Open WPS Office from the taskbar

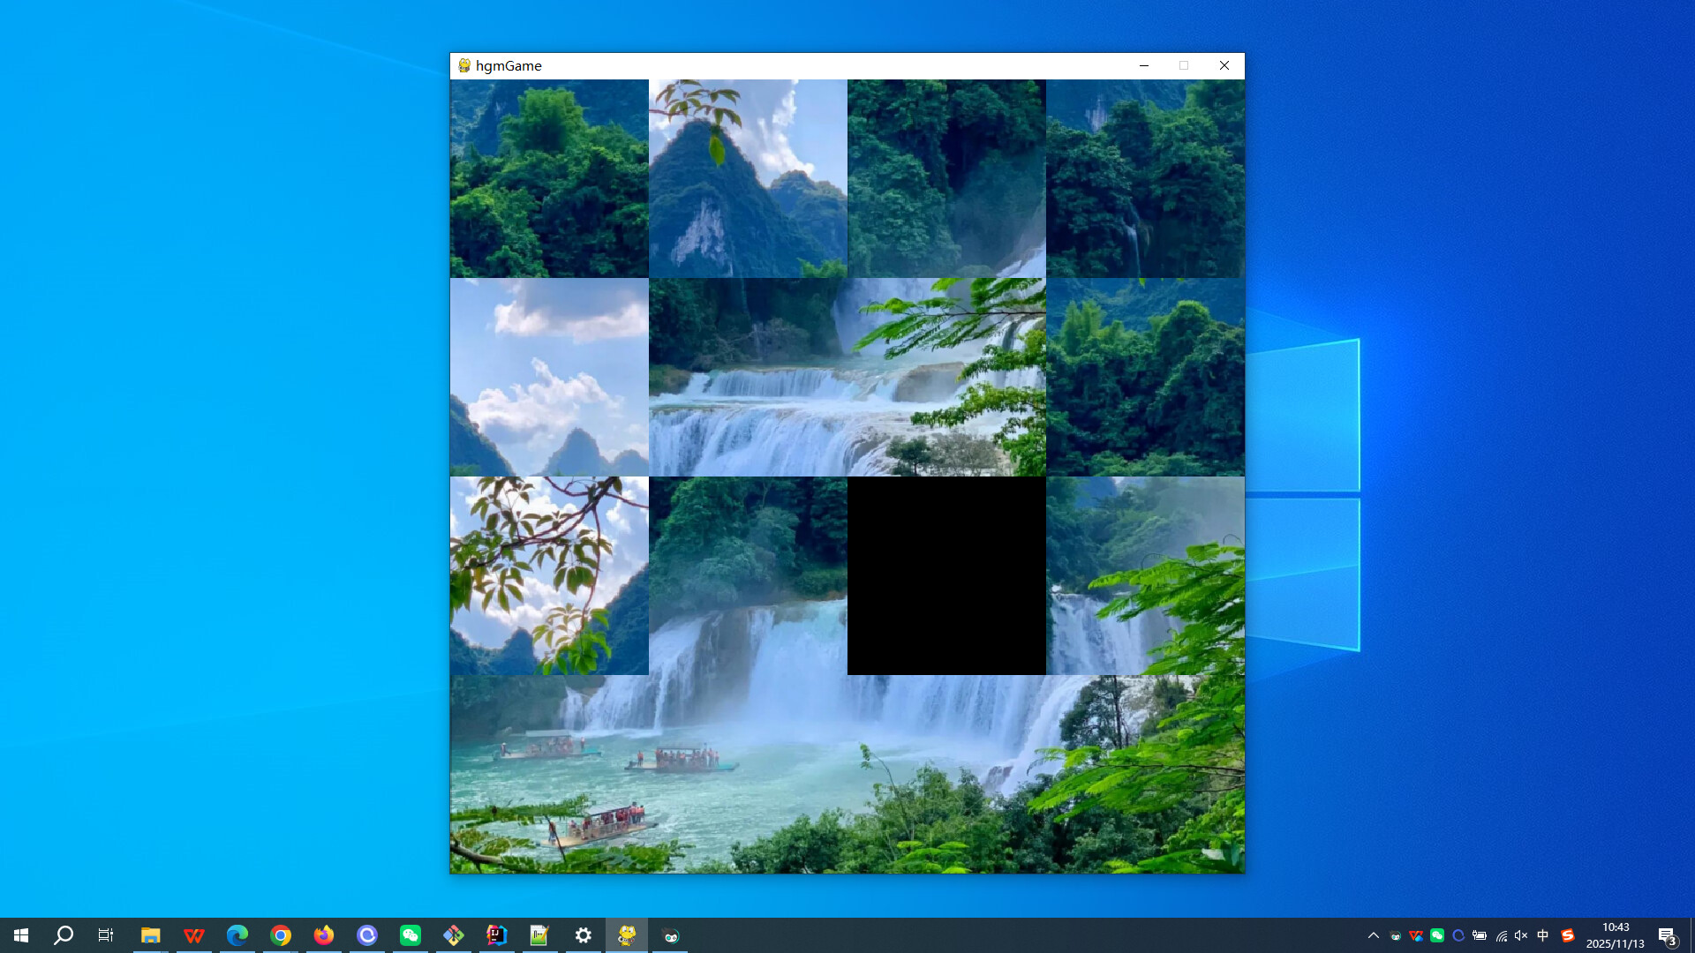(194, 934)
